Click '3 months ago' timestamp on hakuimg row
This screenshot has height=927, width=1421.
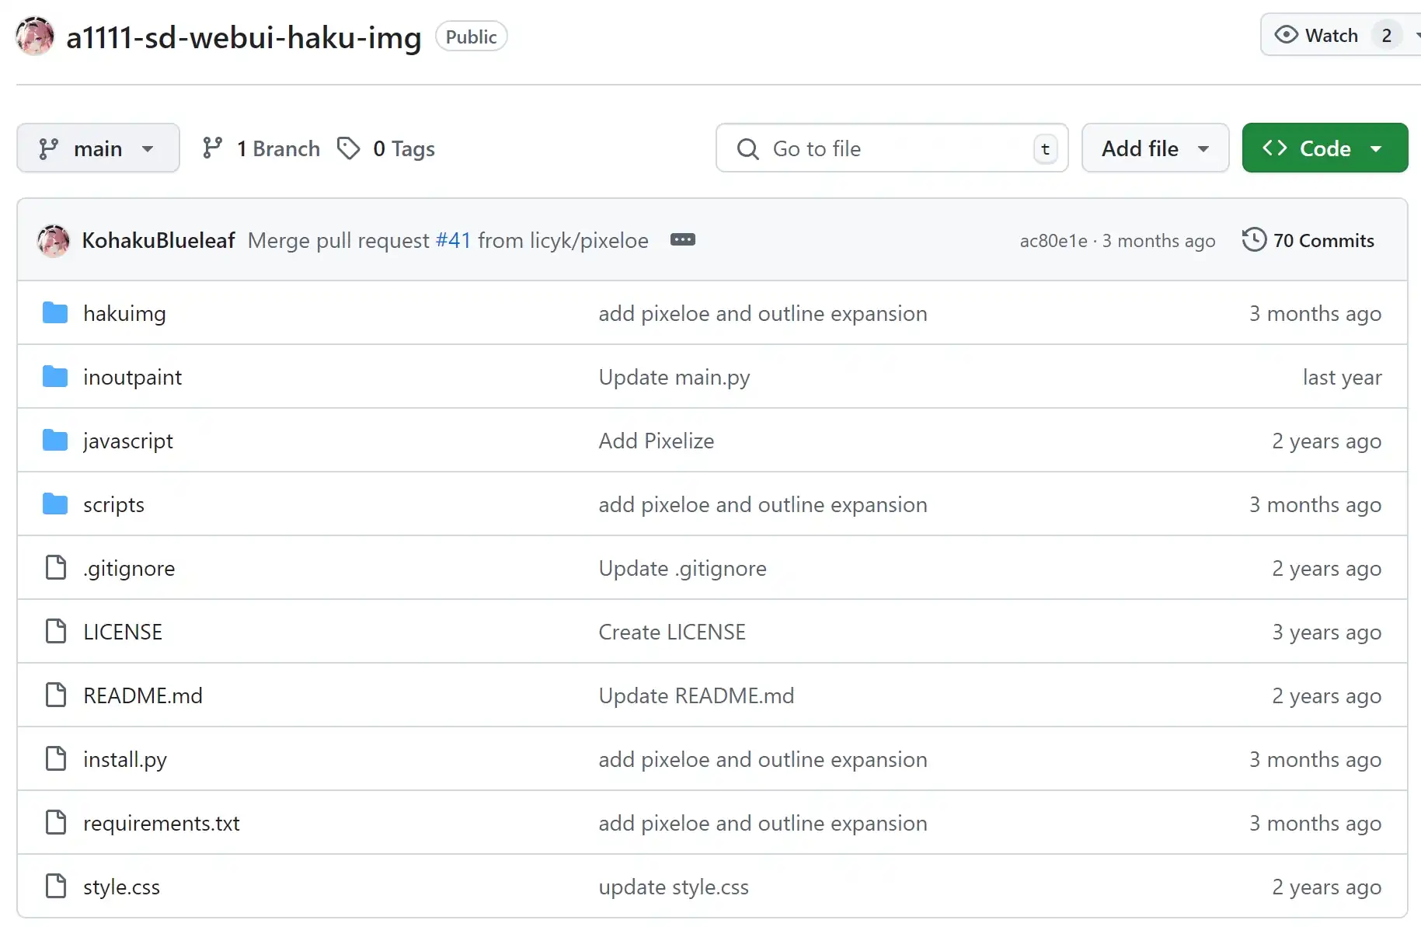click(x=1315, y=313)
